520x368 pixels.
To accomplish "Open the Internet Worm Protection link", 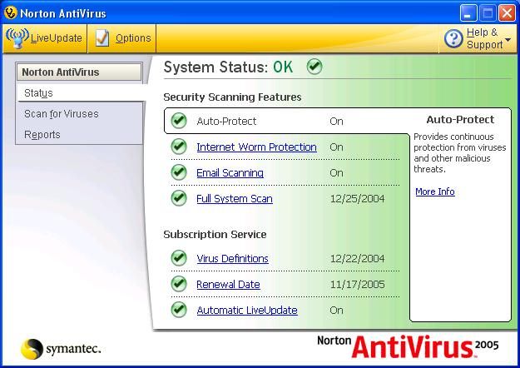I will coord(257,147).
